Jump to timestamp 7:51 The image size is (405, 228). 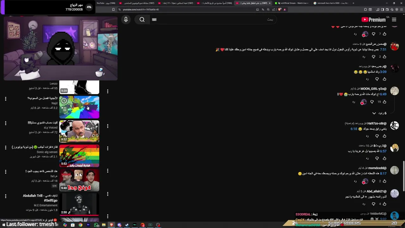point(383,50)
